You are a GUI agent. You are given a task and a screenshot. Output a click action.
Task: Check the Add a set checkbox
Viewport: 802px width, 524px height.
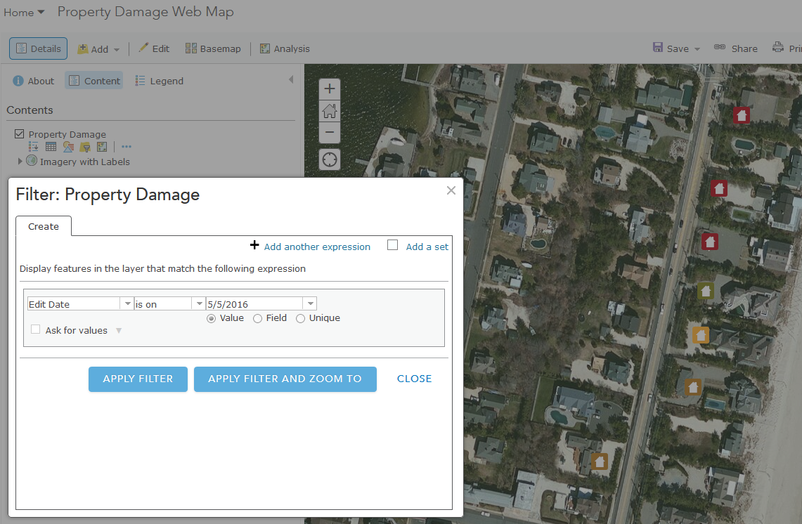coord(392,245)
